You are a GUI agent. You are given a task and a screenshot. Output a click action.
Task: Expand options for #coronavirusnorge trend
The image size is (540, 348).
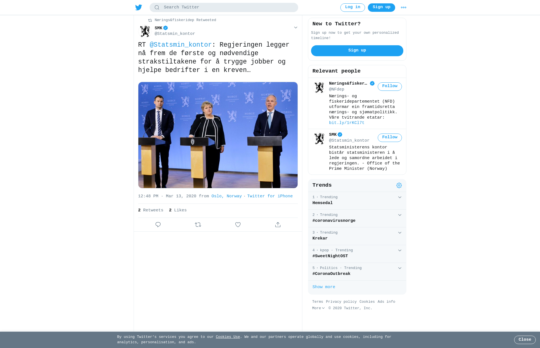(400, 215)
